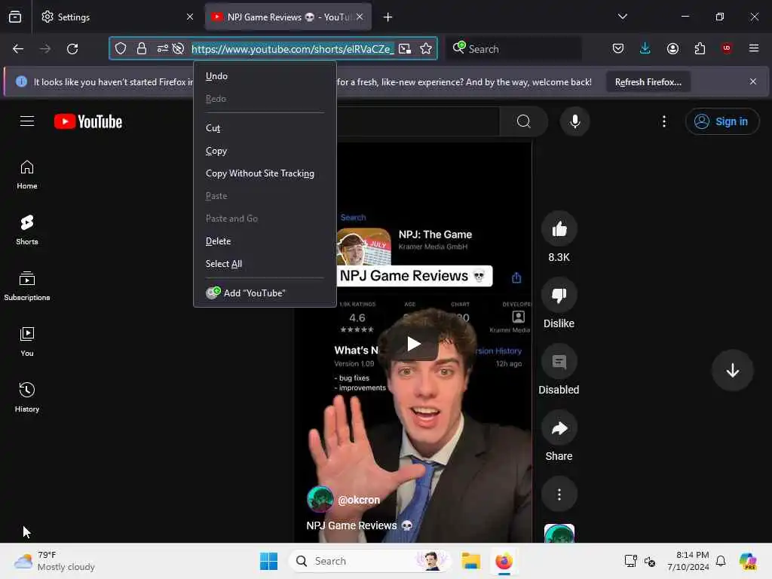Open Home in YouTube sidebar
This screenshot has width=772, height=579.
click(x=27, y=175)
